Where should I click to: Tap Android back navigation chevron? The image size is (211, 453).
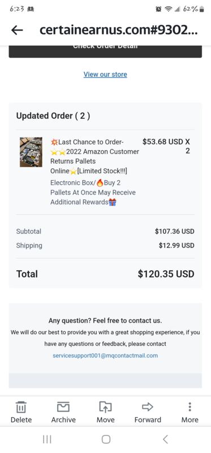[x=165, y=439]
